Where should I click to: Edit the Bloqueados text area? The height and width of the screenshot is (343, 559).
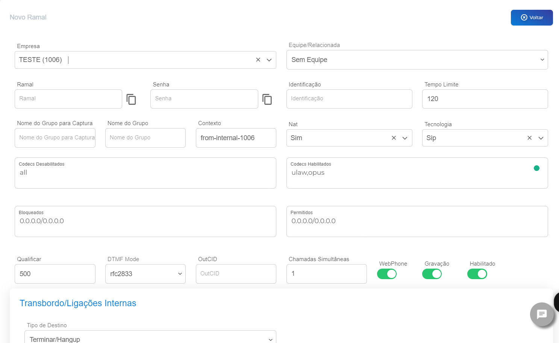145,222
